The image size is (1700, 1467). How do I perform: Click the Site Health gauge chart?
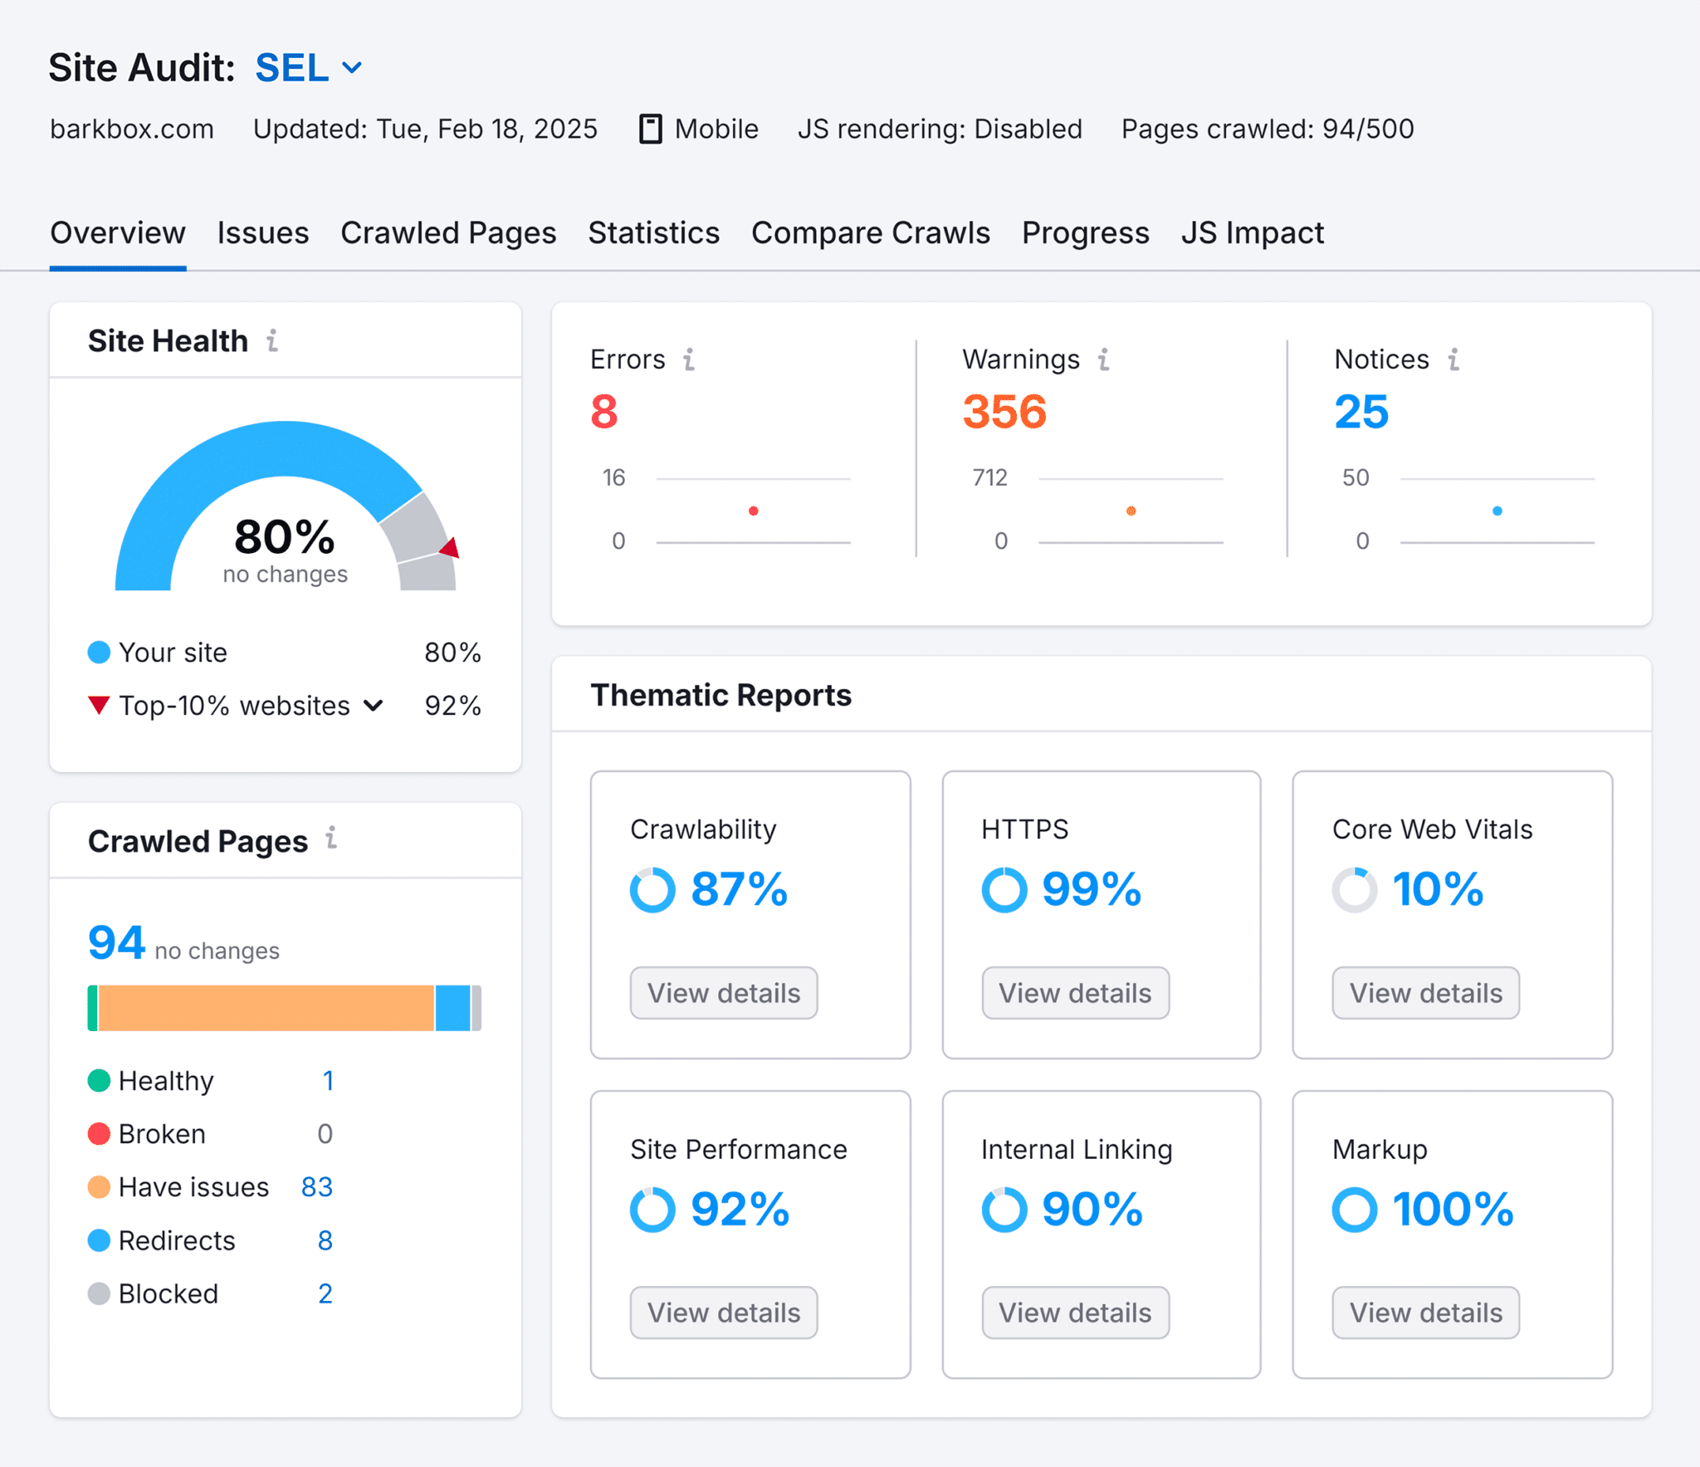286,506
